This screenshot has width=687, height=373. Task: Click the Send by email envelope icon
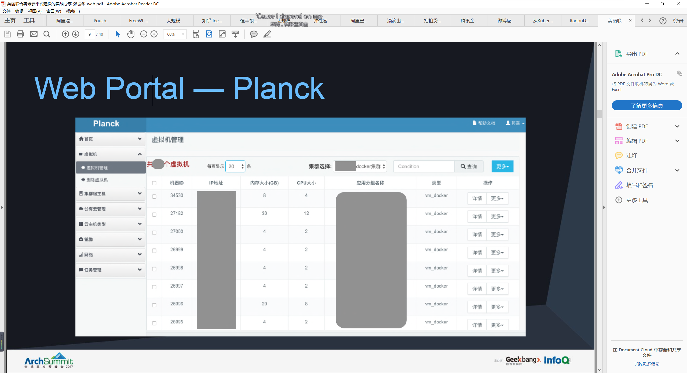pyautogui.click(x=34, y=34)
